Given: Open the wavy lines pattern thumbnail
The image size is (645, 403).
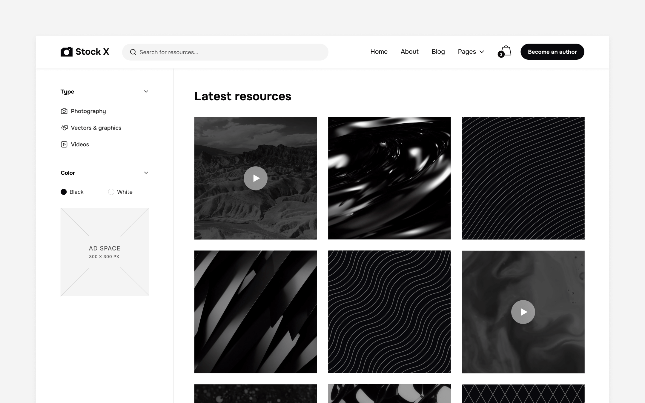Looking at the screenshot, I should (x=389, y=312).
